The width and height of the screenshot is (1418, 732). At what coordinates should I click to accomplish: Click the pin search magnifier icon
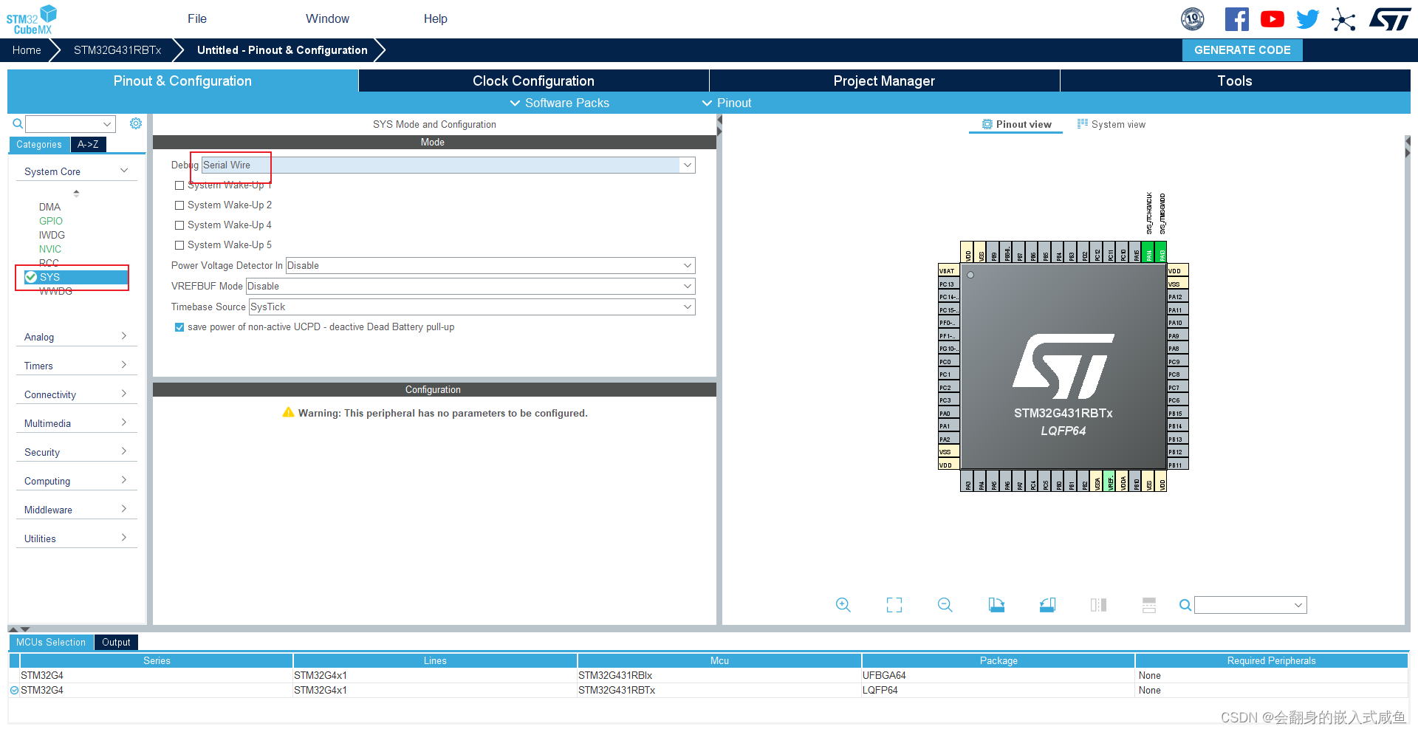pyautogui.click(x=1185, y=605)
